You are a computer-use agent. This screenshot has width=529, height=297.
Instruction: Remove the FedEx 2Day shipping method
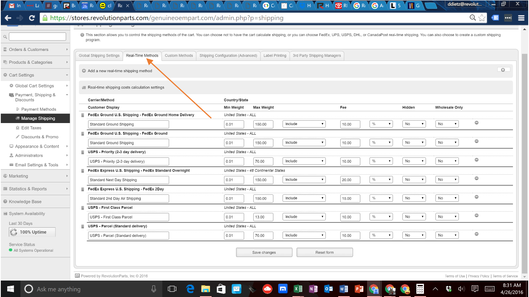[477, 197]
